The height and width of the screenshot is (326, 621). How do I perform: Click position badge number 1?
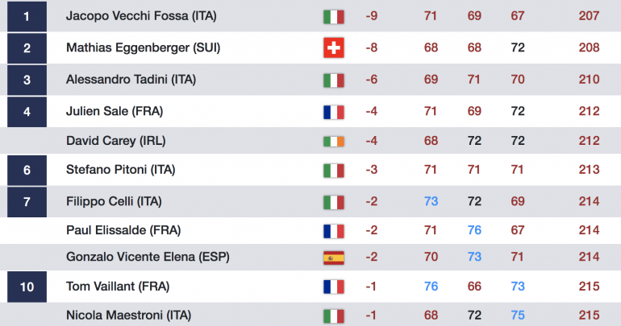pyautogui.click(x=27, y=16)
